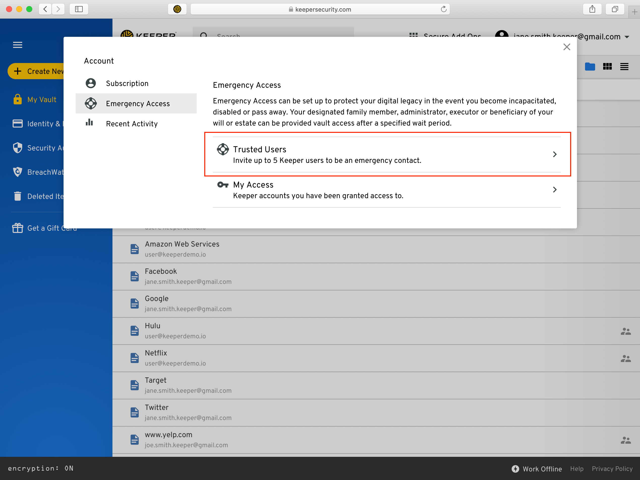Open the Amazon Web Services record

tap(376, 249)
